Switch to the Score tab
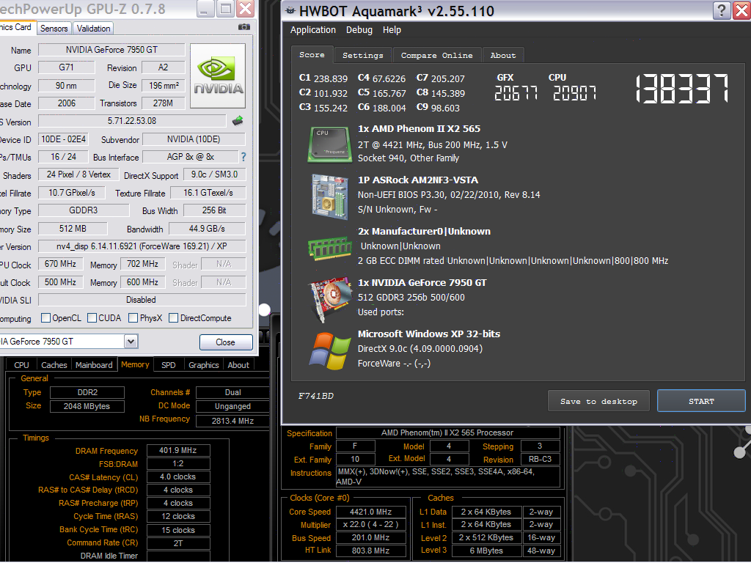The height and width of the screenshot is (563, 751). [x=312, y=54]
